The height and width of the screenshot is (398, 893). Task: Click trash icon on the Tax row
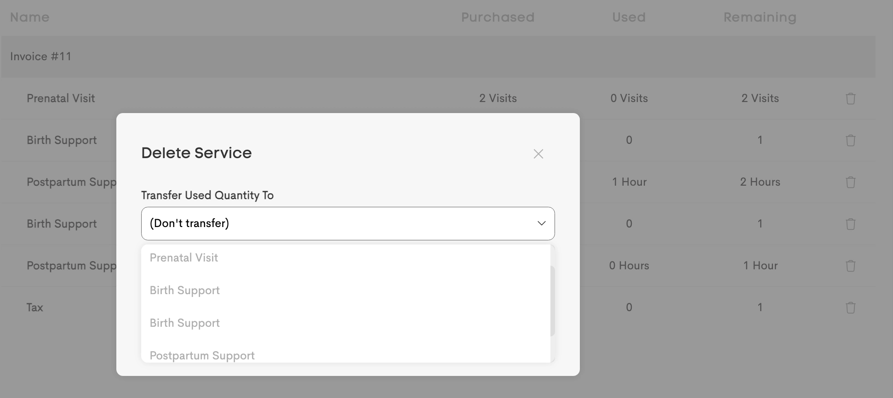[850, 307]
